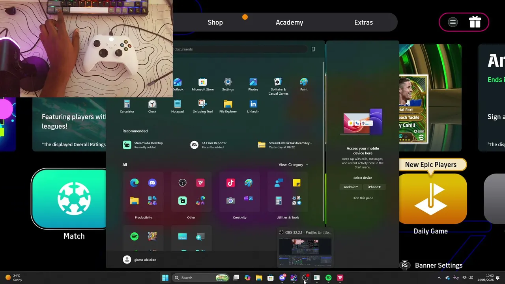505x284 pixels.
Task: Open the View: Category dropdown
Action: [293, 164]
